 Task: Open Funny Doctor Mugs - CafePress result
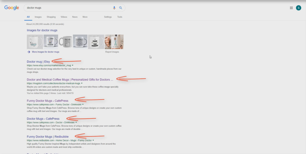48,101
